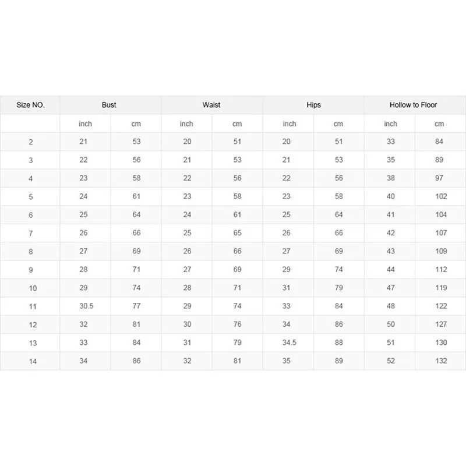The width and height of the screenshot is (466, 466).
Task: Select the Bust column header
Action: (x=109, y=105)
